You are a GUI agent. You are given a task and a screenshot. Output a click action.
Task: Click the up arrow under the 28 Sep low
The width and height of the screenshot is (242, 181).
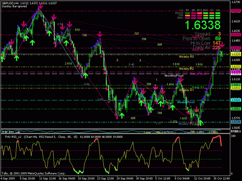[x=122, y=116]
